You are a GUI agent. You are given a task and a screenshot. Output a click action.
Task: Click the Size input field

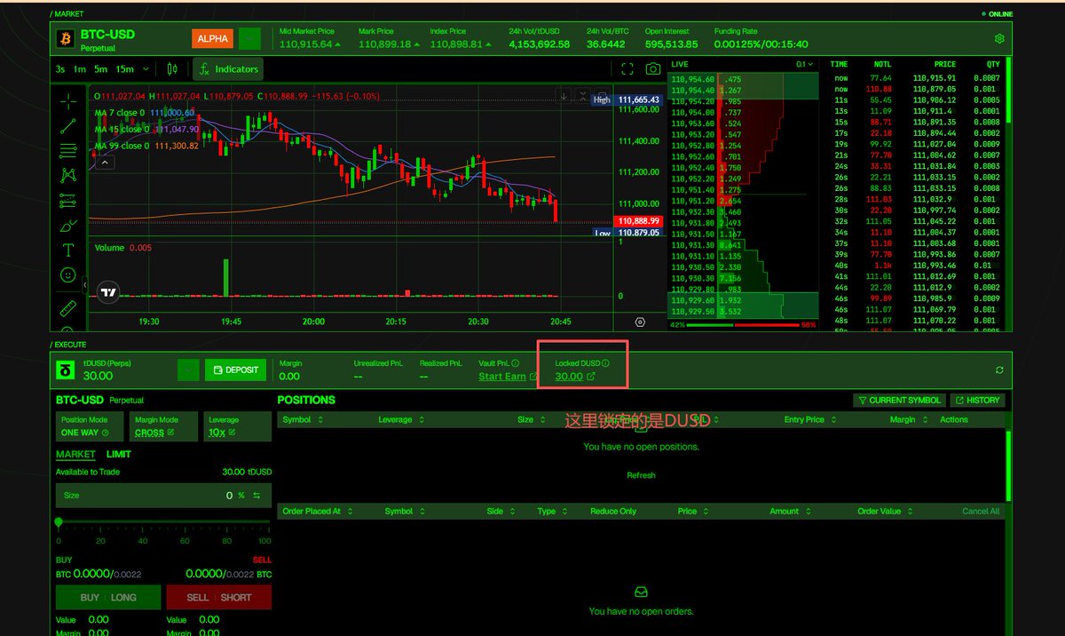(x=163, y=496)
